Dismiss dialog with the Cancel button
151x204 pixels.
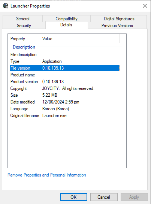pyautogui.click(x=104, y=197)
